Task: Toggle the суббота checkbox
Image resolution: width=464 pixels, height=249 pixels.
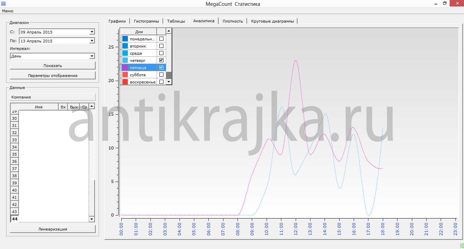Action: (161, 75)
